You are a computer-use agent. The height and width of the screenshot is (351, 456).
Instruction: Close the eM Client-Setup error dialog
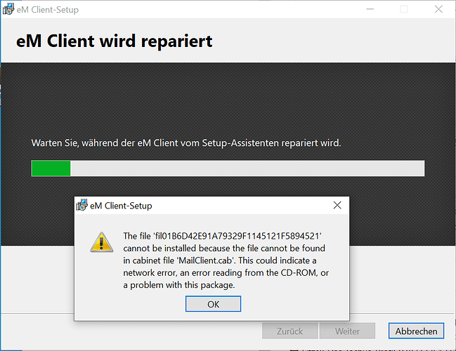337,206
